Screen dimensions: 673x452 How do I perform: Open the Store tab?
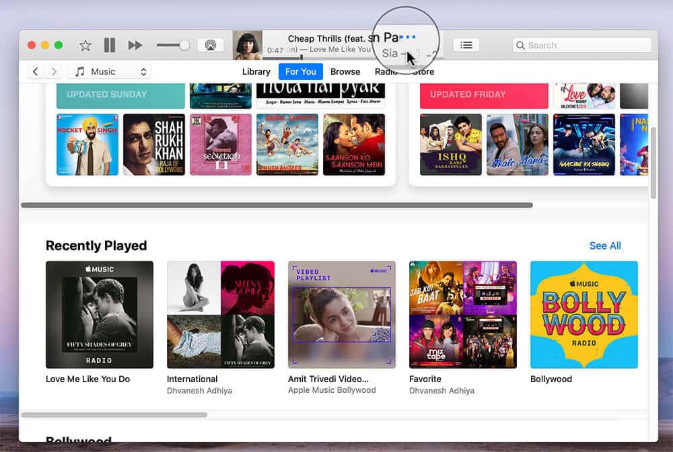(423, 71)
